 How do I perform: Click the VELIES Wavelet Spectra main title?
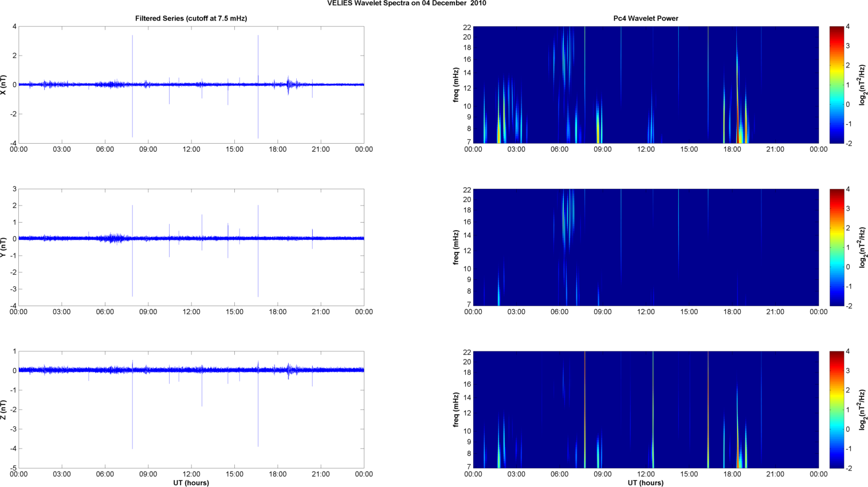point(406,3)
